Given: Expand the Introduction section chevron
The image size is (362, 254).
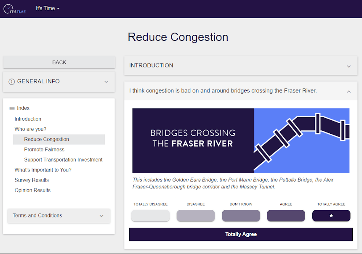Looking at the screenshot, I should (x=349, y=66).
